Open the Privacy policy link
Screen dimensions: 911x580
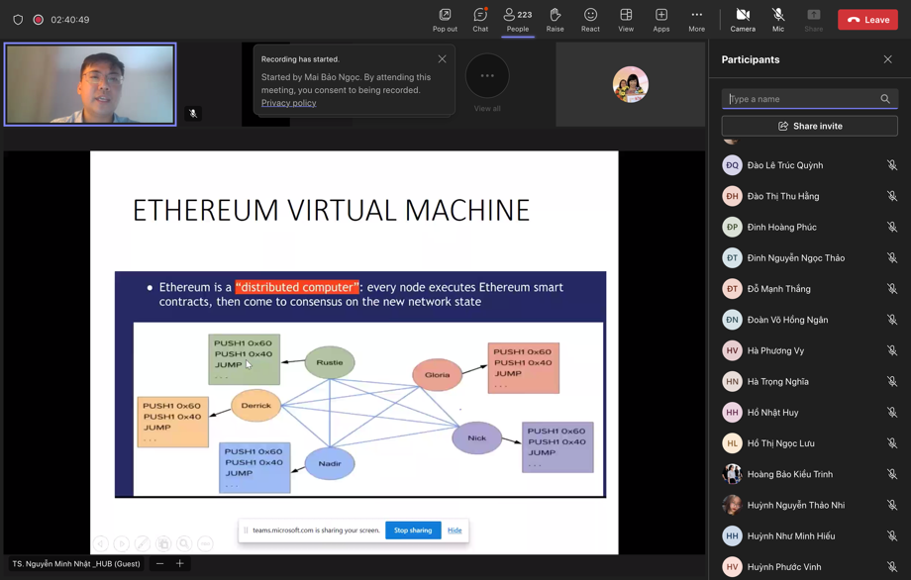(x=288, y=103)
